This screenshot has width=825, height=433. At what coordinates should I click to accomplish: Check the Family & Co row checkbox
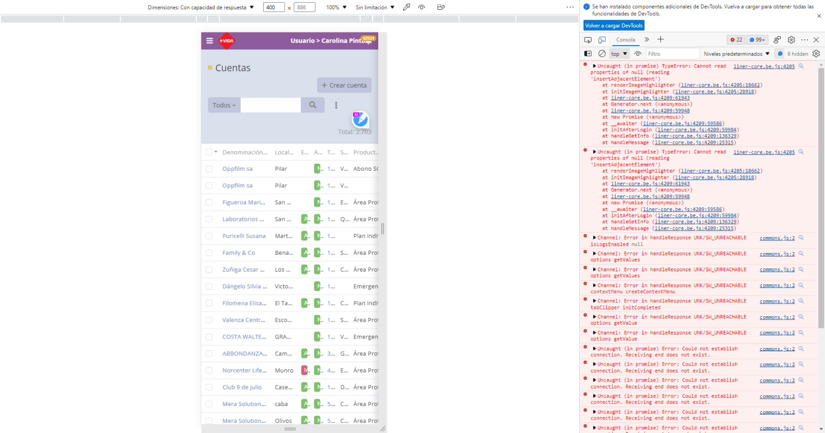coord(209,253)
